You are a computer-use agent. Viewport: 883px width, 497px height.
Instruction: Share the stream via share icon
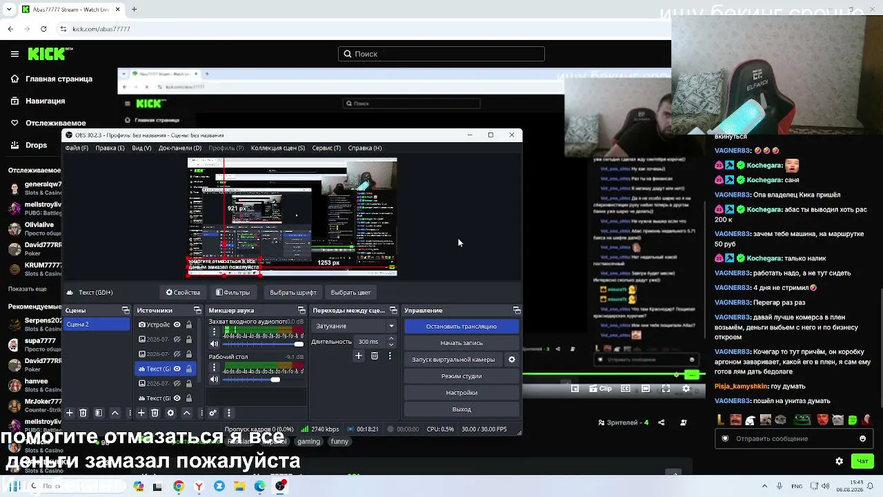point(662,422)
